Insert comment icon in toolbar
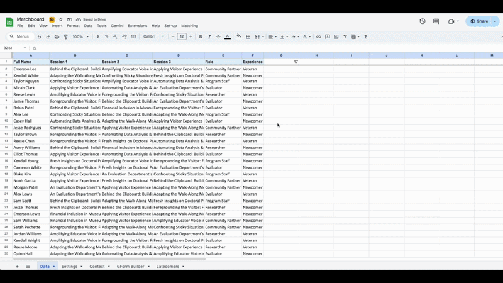 (327, 36)
